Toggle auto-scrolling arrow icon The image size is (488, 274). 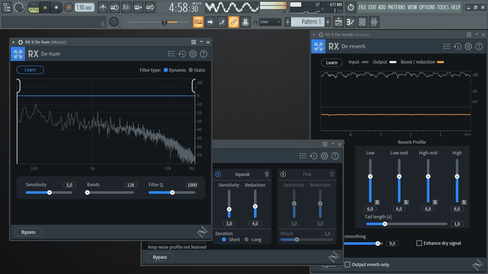pyautogui.click(x=210, y=22)
